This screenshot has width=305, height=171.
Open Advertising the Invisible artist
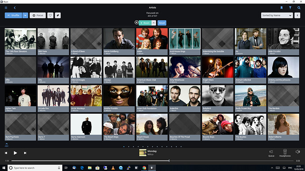pos(217,41)
